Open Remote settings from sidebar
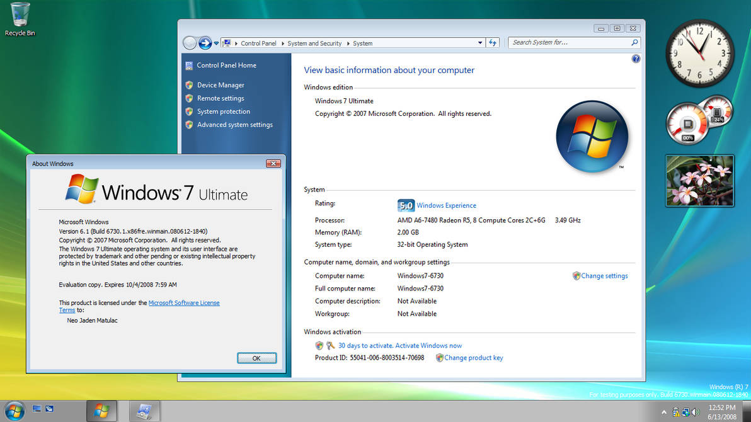 point(221,98)
